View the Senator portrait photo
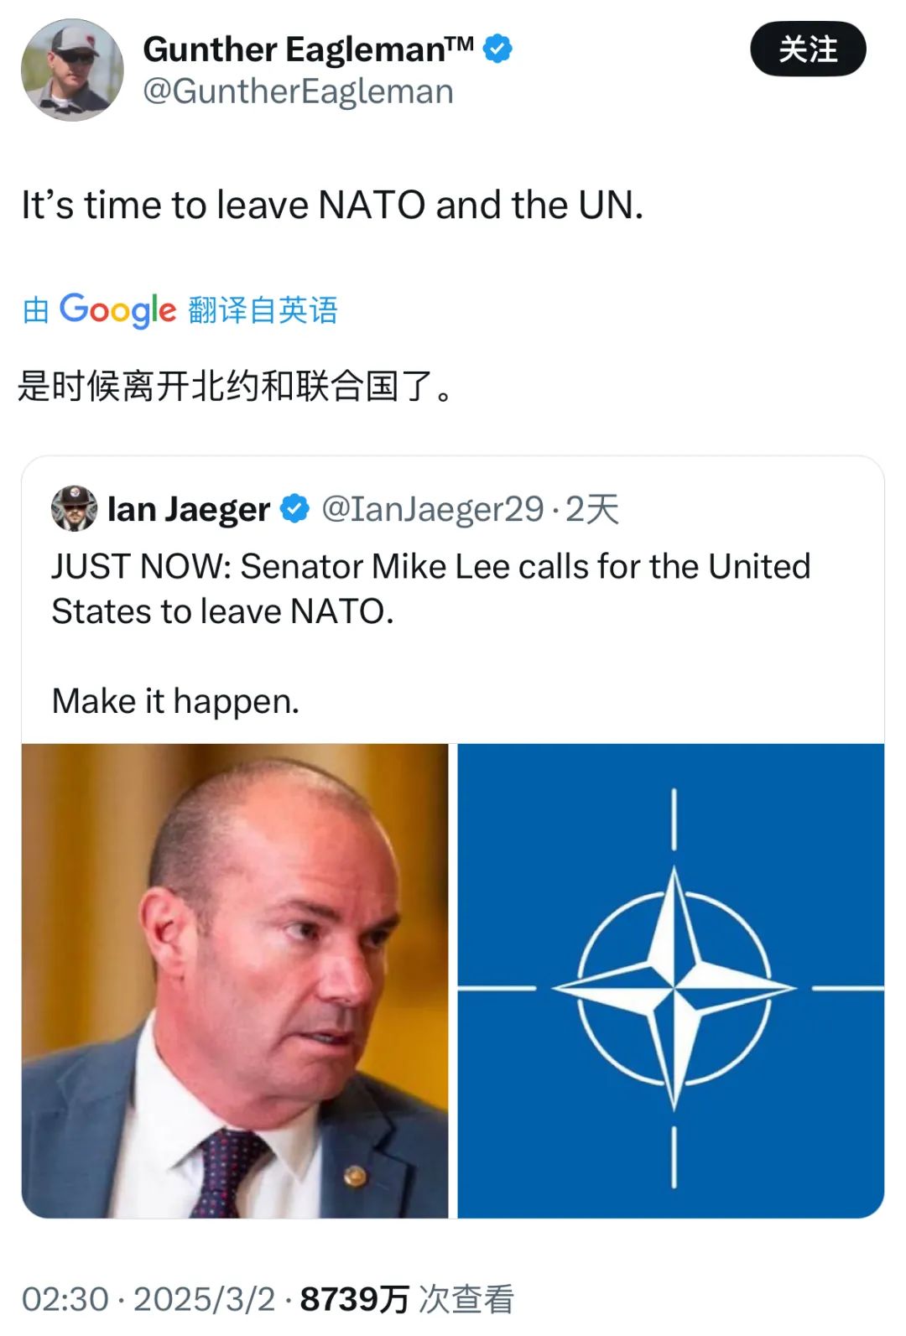The image size is (906, 1336). pyautogui.click(x=235, y=980)
